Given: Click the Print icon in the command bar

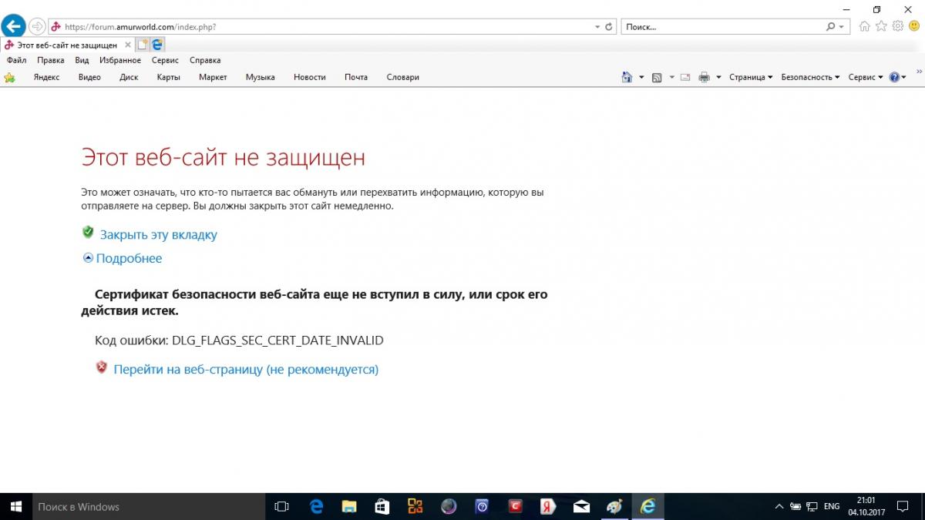Looking at the screenshot, I should tap(704, 77).
